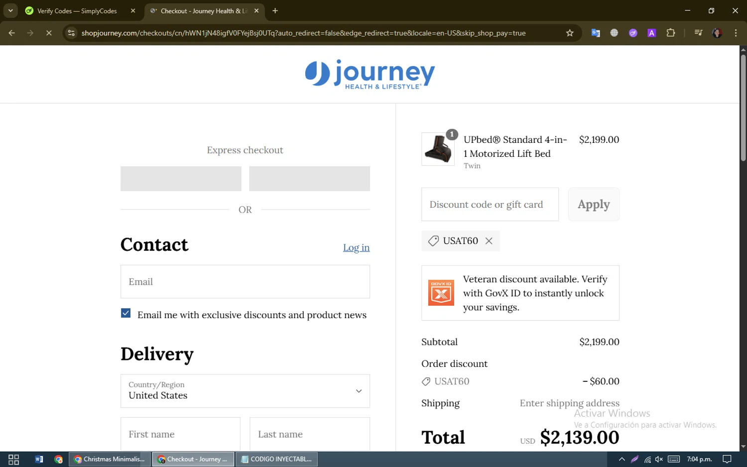Remove the USAT60 discount code tag

(489, 241)
